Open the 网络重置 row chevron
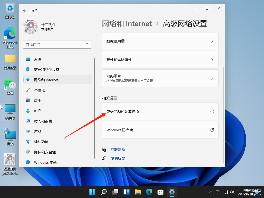The width and height of the screenshot is (264, 198). pos(212,78)
